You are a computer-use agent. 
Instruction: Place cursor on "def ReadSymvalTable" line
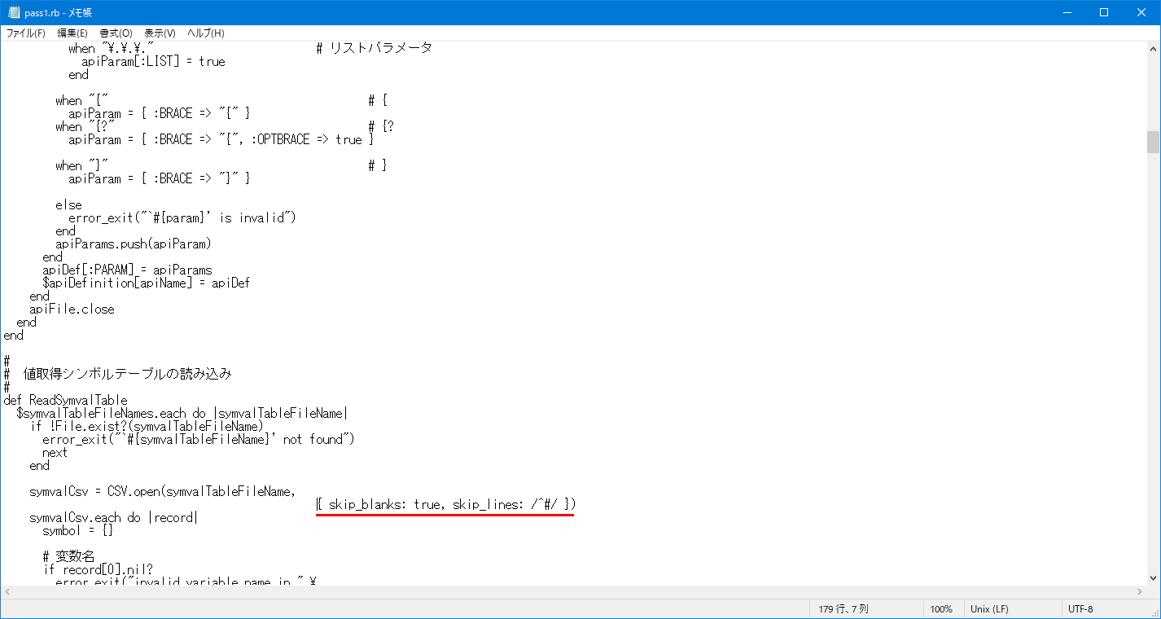click(x=66, y=400)
